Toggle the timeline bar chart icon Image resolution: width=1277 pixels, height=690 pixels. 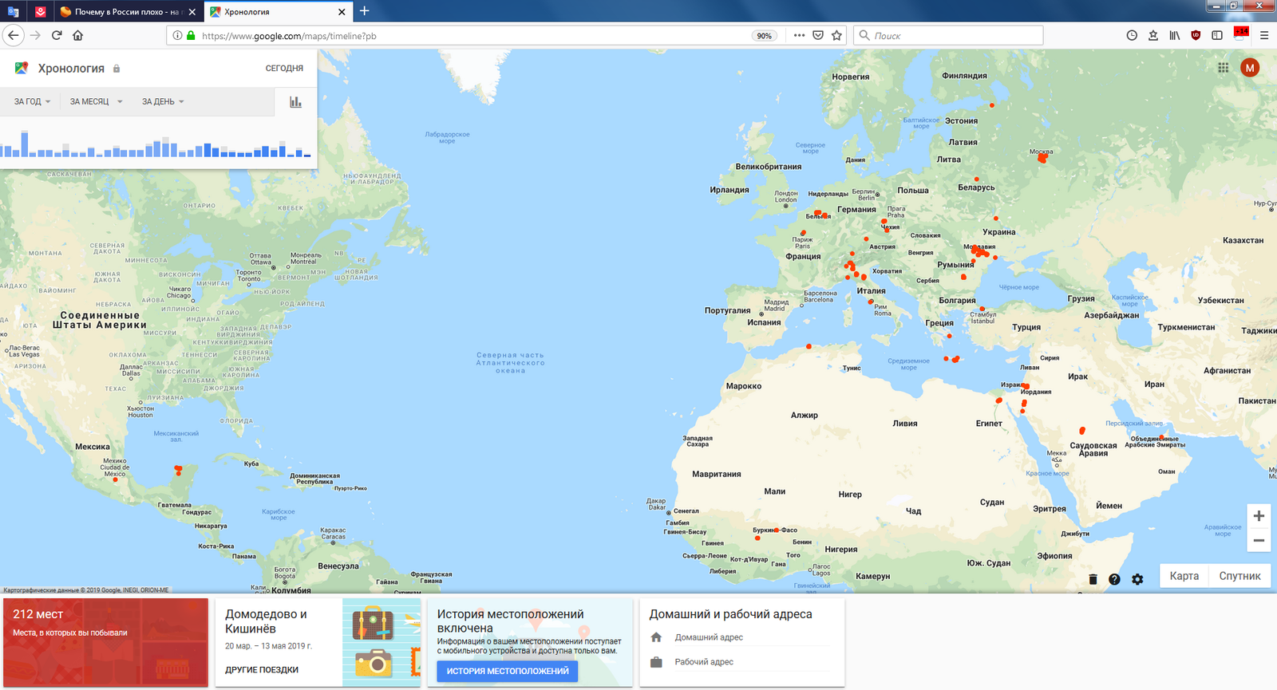coord(295,102)
